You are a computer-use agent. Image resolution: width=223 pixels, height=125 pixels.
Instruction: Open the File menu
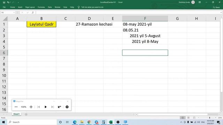[x=4, y=7]
